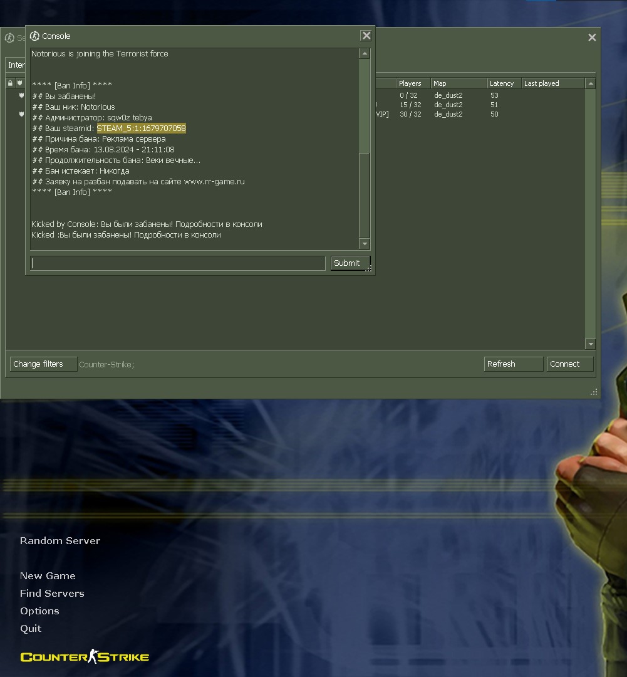Sort servers by Map column
627x677 pixels.
point(459,83)
